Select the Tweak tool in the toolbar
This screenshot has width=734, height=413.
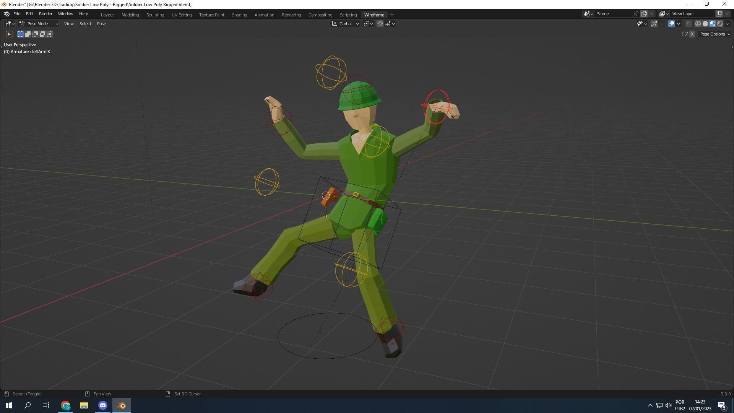[9, 34]
